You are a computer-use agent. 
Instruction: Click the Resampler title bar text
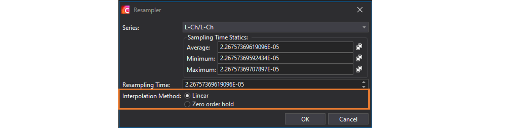click(147, 10)
